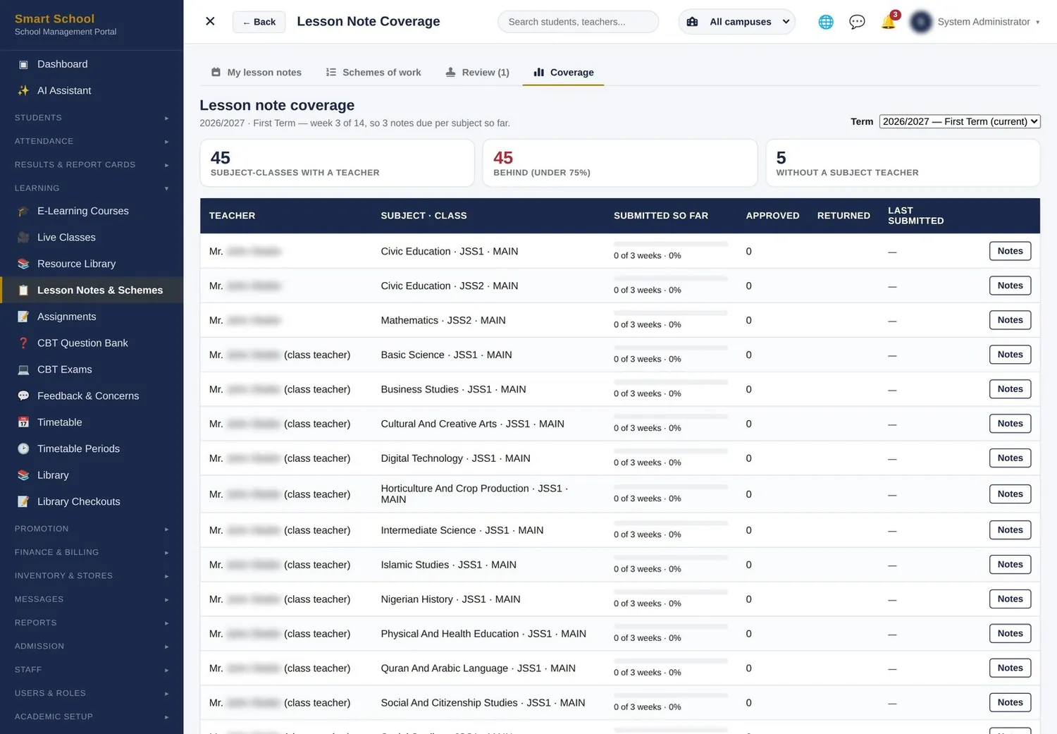
Task: Expand the Students sidebar section
Action: pyautogui.click(x=92, y=118)
